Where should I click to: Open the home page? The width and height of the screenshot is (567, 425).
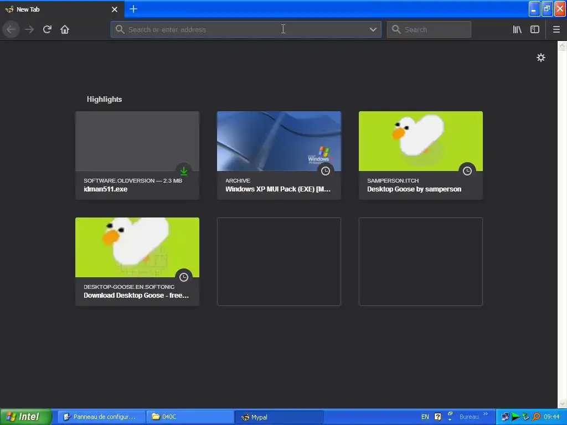tap(65, 29)
